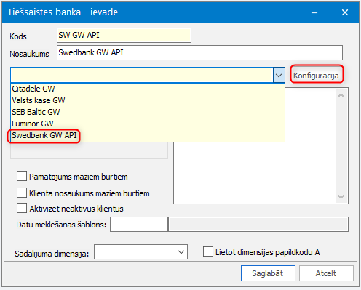Click the list scrollbar up arrow
This screenshot has height=290, width=361.
(x=341, y=95)
